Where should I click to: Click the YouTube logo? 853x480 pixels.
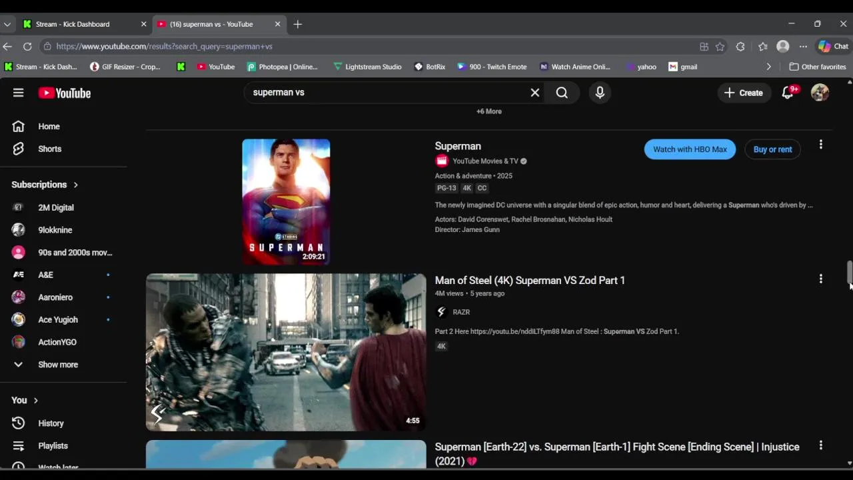coord(64,93)
